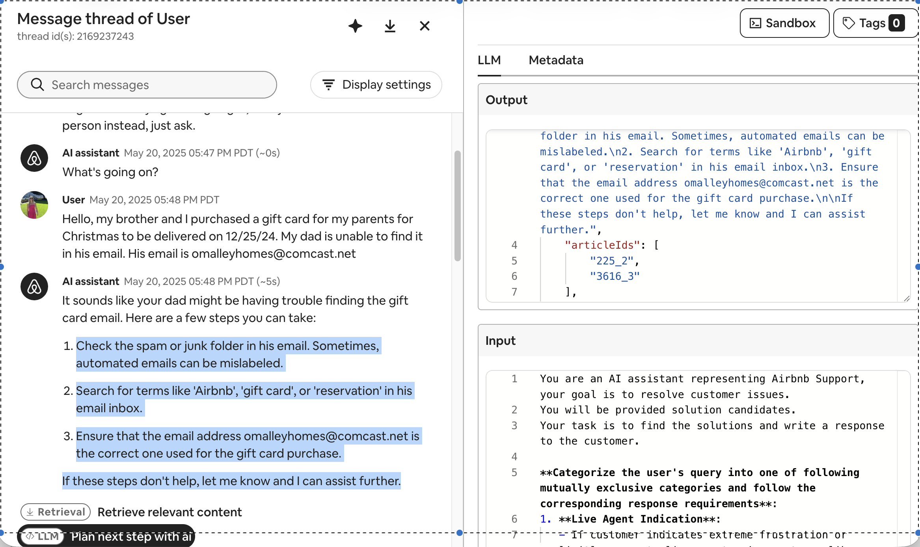The image size is (920, 547).
Task: Select the LLM Plan next step item
Action: [106, 536]
